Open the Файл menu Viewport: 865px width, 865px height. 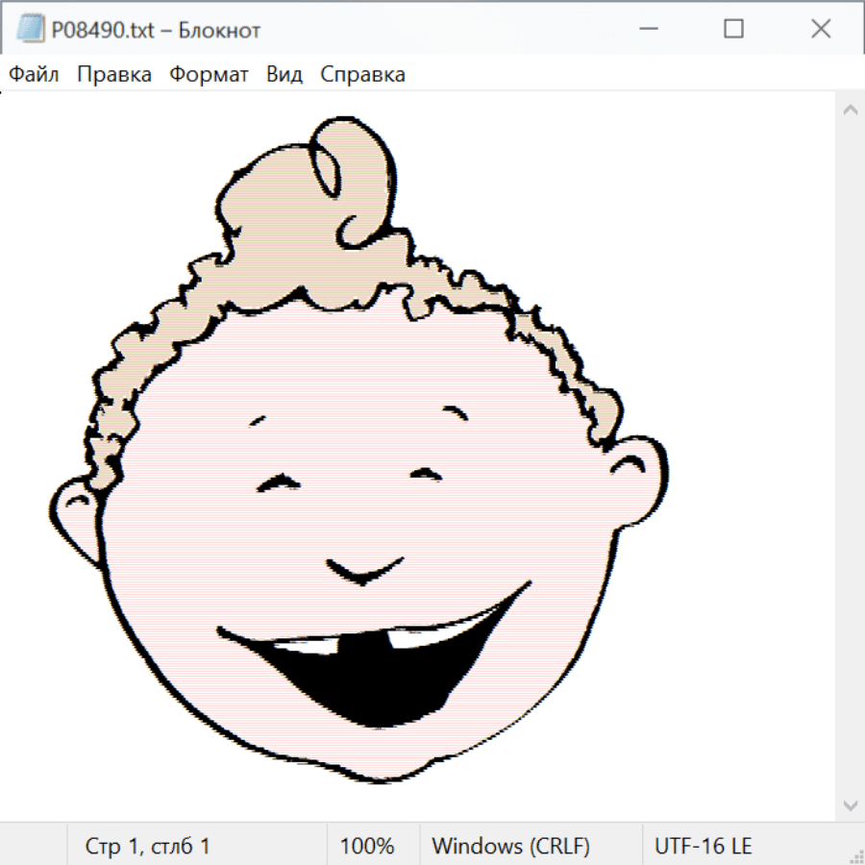click(35, 75)
